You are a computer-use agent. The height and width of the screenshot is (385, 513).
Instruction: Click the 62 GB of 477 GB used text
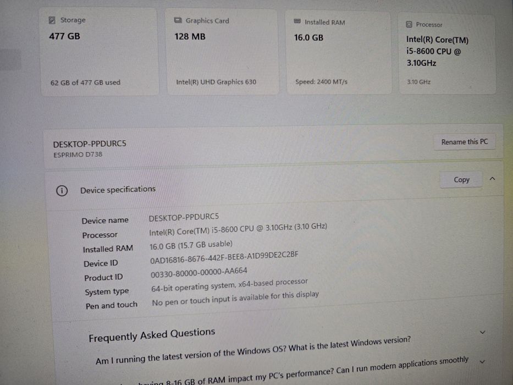click(x=85, y=82)
